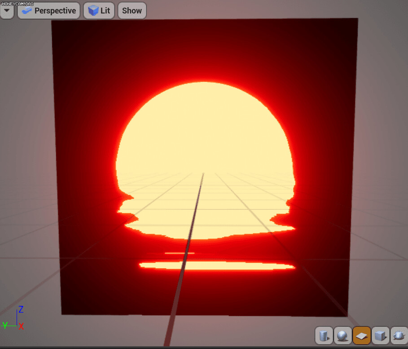Switch preview to the cube mesh icon
This screenshot has width=408, height=349.
tap(380, 336)
